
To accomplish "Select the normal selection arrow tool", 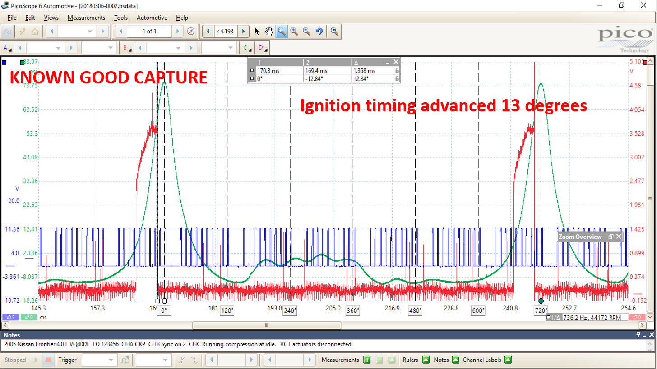I will [256, 31].
